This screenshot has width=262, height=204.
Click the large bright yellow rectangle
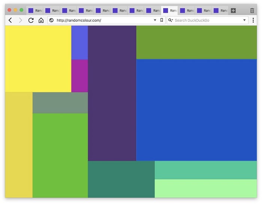tap(38, 59)
